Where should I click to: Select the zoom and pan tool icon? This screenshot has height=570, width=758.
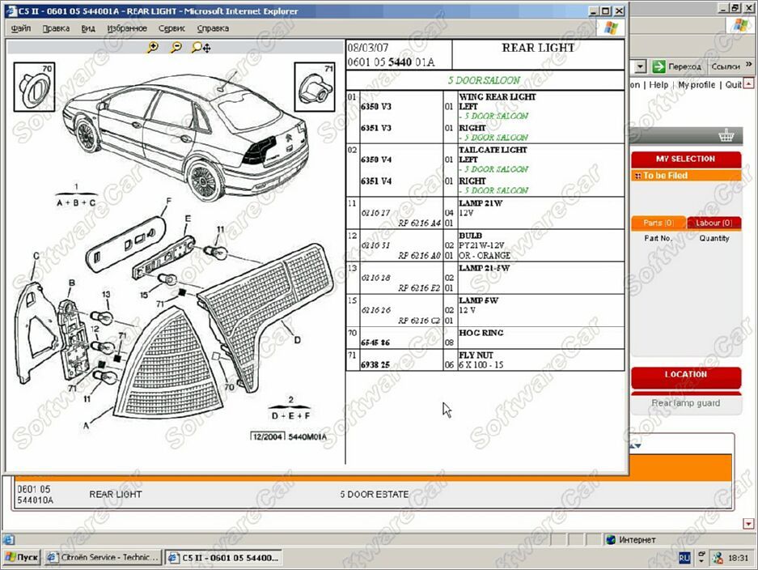coord(201,48)
